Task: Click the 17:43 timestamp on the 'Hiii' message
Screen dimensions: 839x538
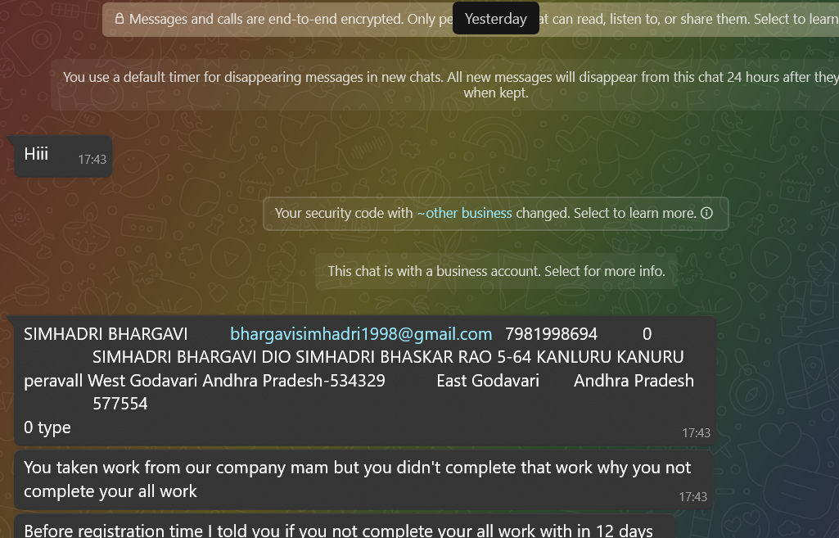Action: point(92,160)
